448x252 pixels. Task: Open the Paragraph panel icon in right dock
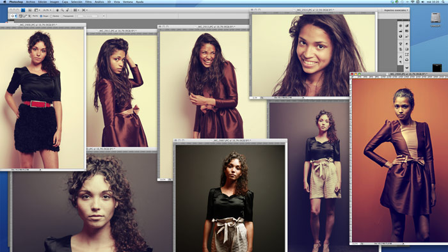(400, 61)
